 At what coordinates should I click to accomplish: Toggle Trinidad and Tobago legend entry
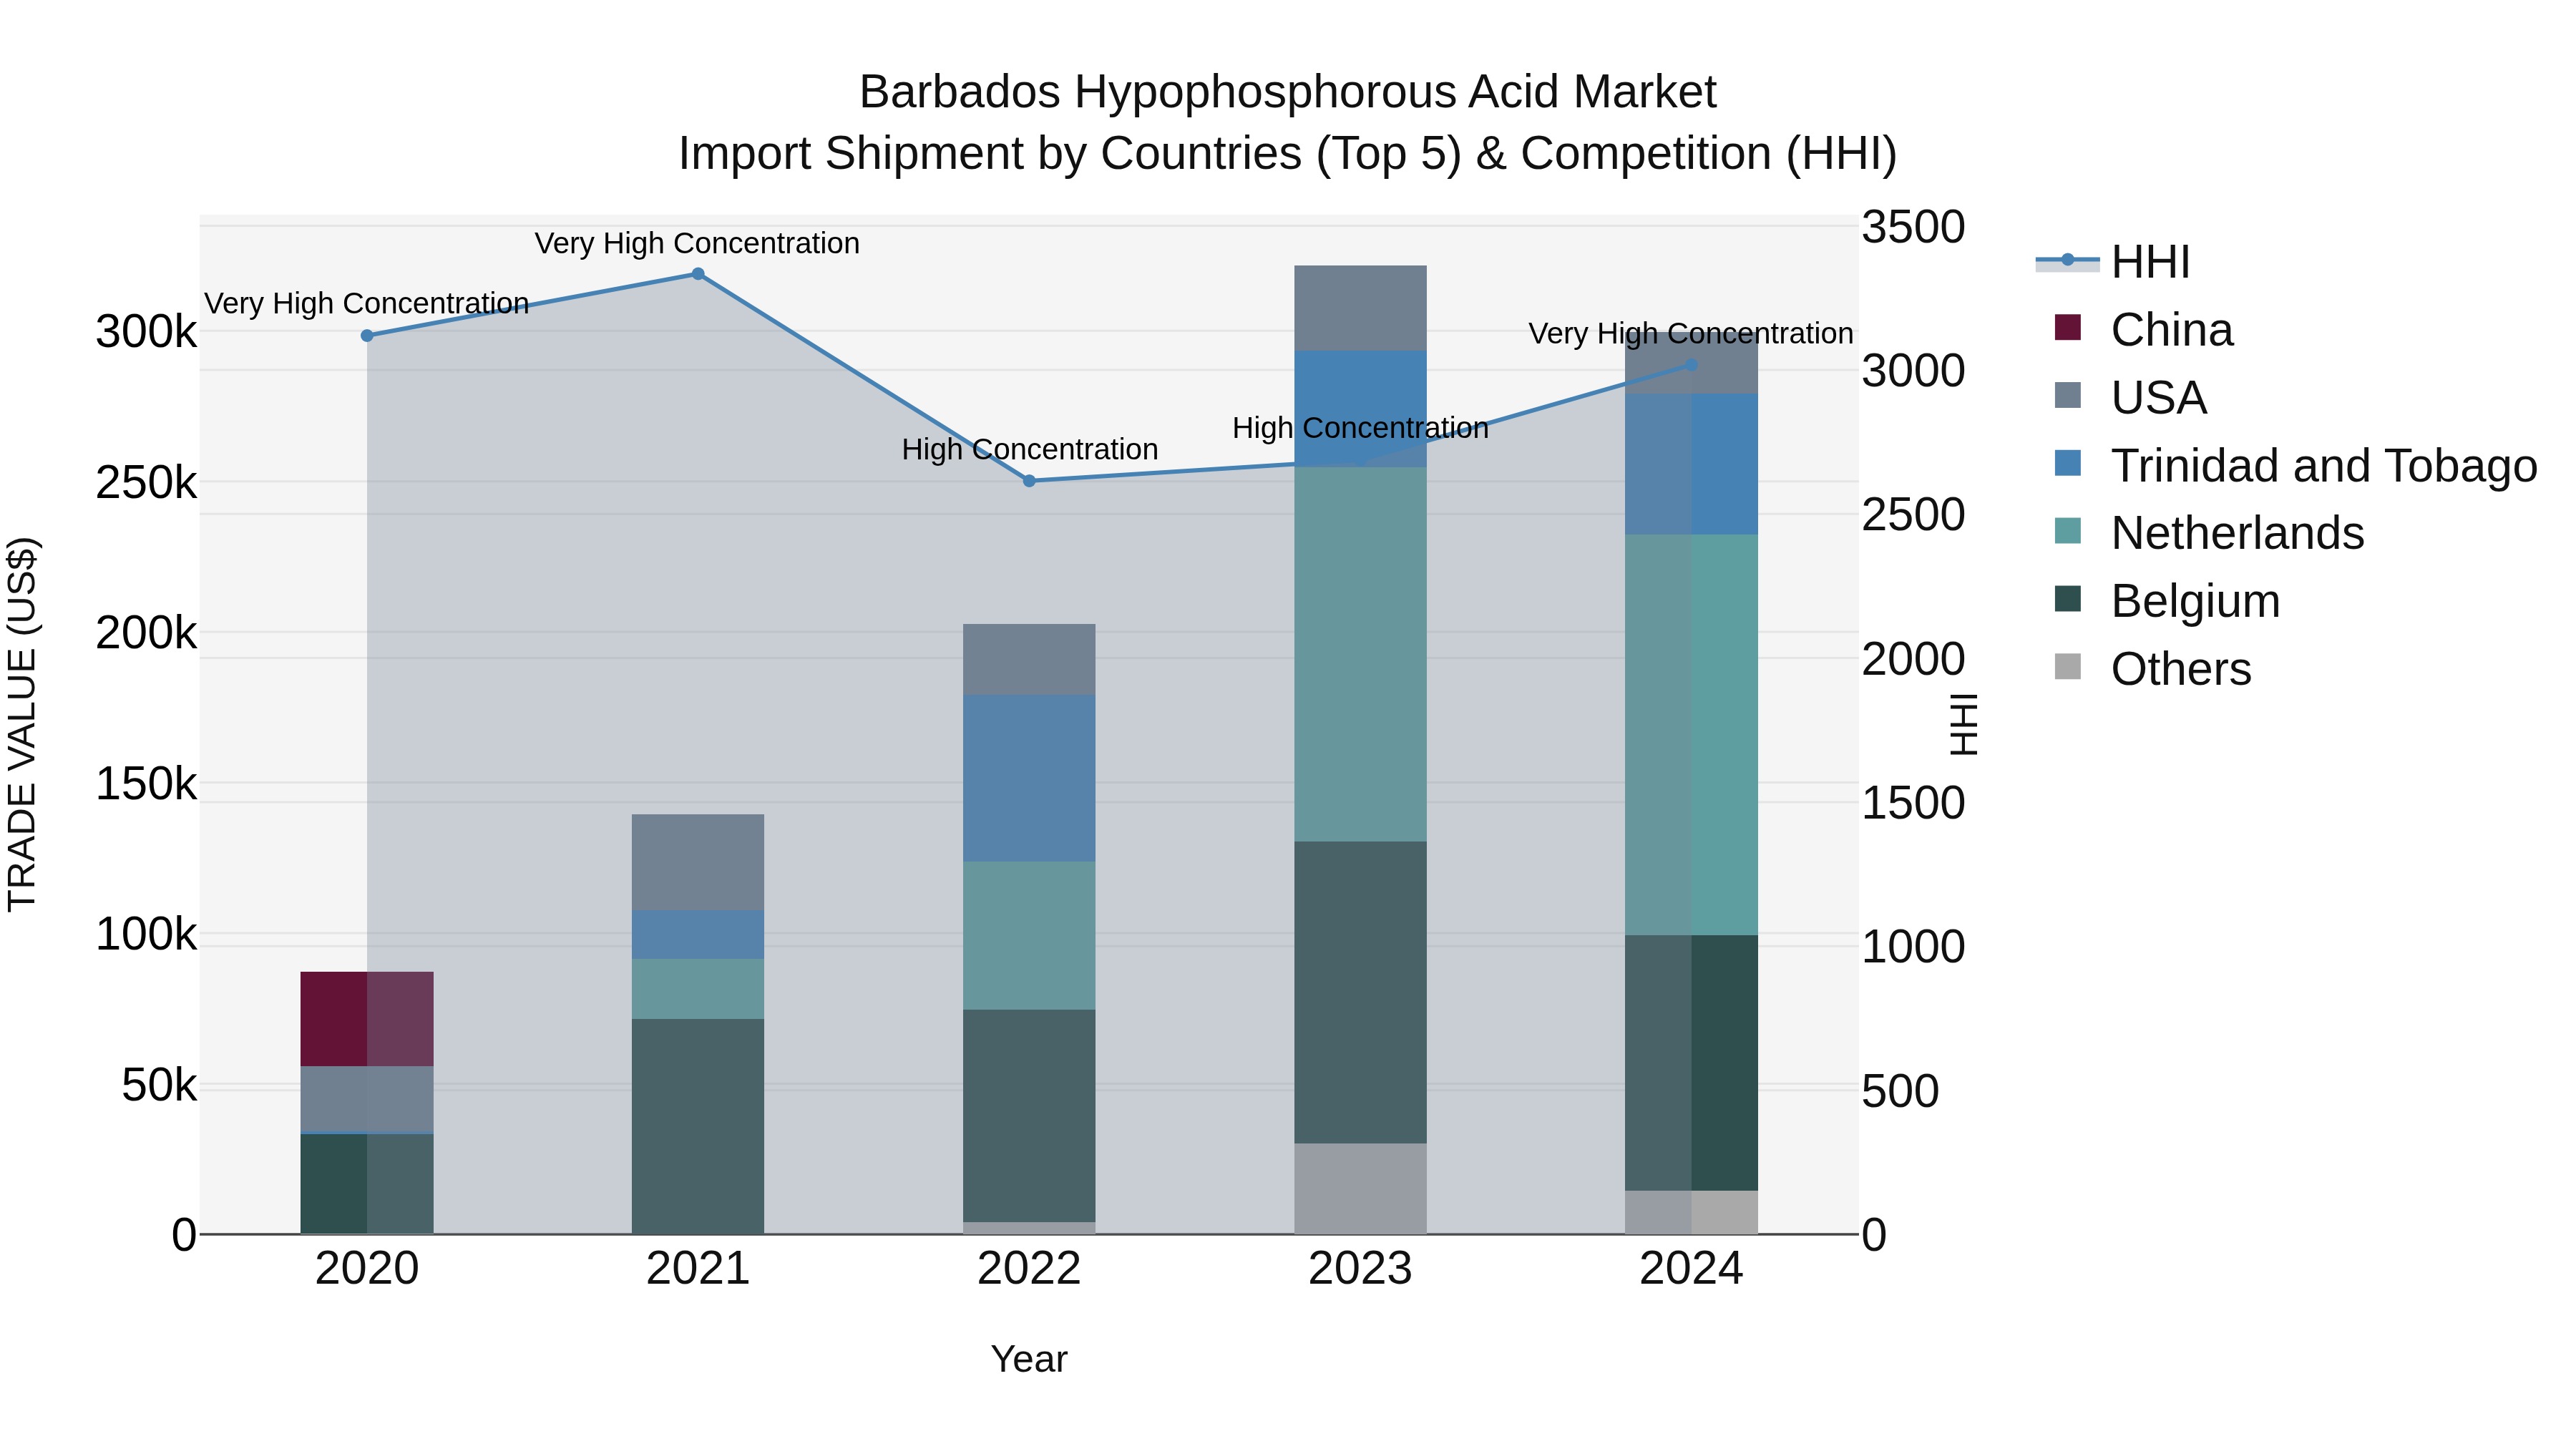(2295, 466)
